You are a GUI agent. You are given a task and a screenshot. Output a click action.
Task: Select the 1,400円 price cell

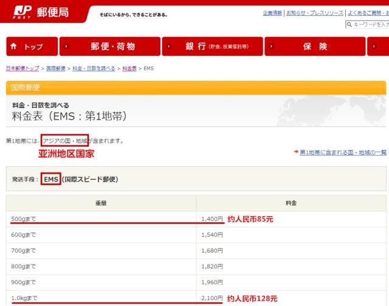pos(291,219)
